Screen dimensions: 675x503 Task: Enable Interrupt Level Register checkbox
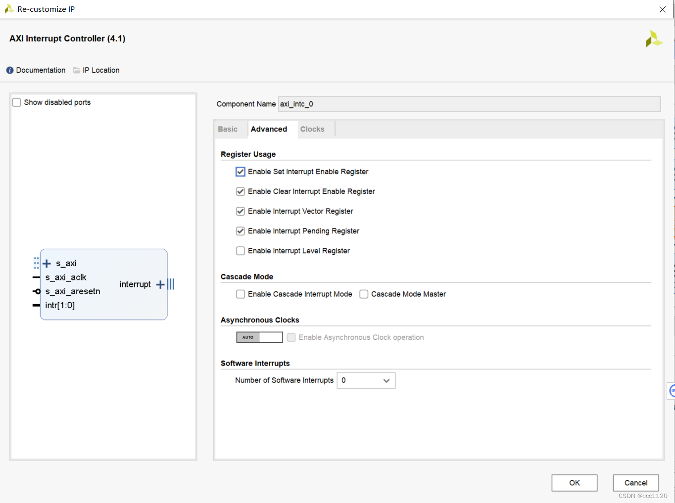[x=241, y=251]
